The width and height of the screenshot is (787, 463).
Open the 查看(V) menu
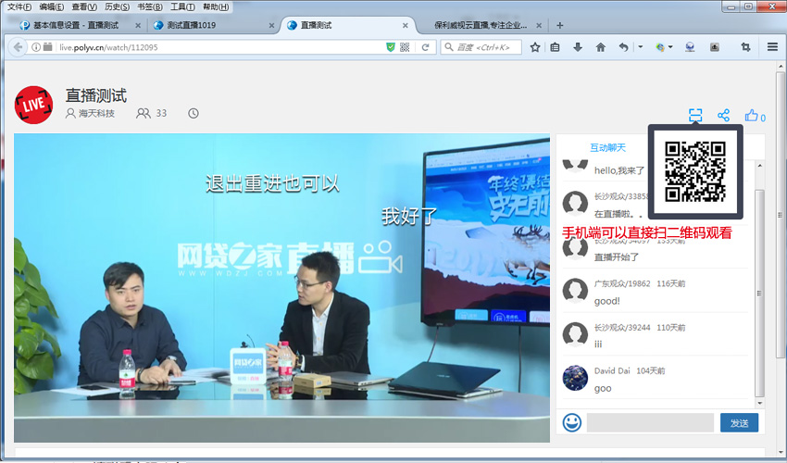tap(84, 6)
